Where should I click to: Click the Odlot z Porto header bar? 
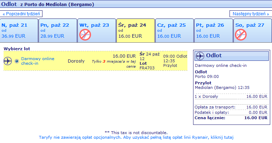(x=136, y=4)
